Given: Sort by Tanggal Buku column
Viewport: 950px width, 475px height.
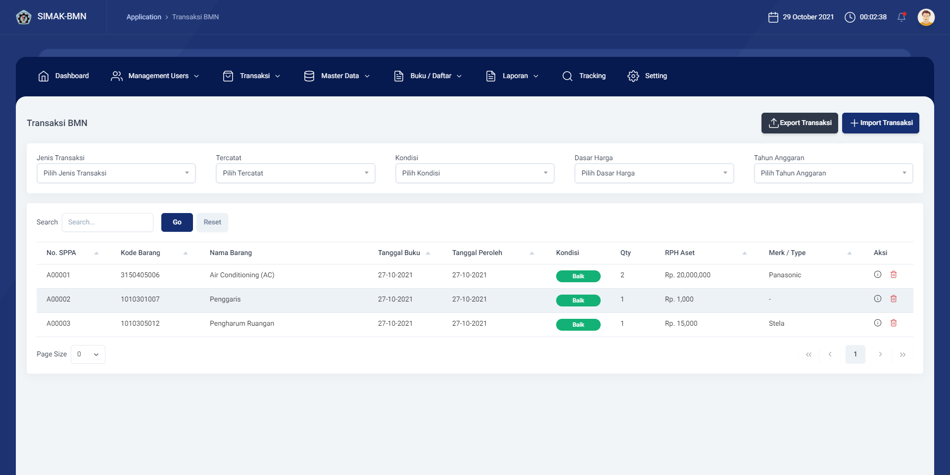Looking at the screenshot, I should coord(428,253).
